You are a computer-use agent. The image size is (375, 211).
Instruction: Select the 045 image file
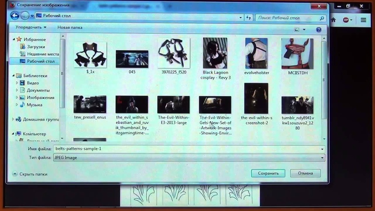click(x=132, y=59)
